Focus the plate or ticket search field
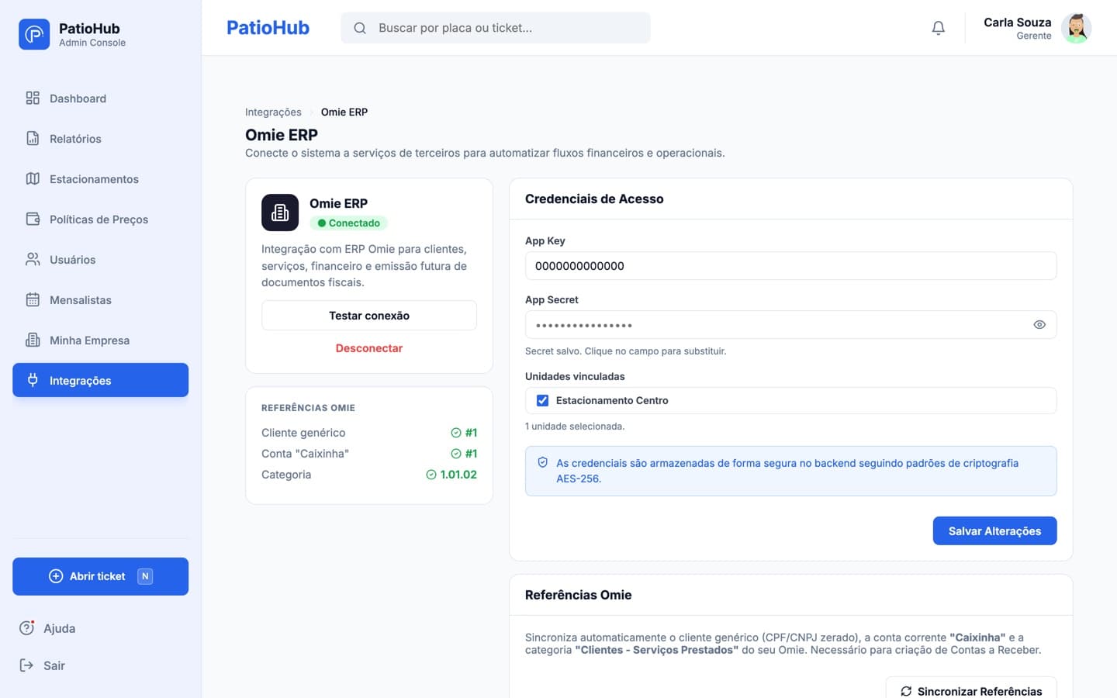 pos(496,28)
